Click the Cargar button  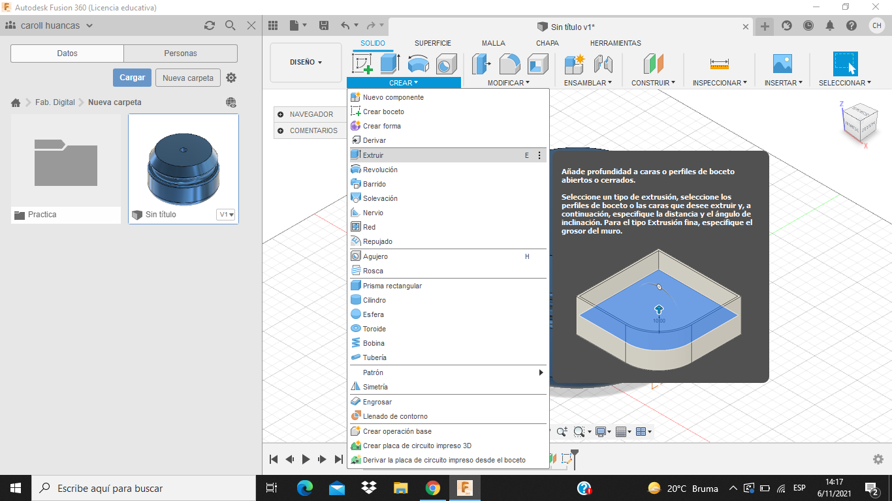click(x=132, y=78)
